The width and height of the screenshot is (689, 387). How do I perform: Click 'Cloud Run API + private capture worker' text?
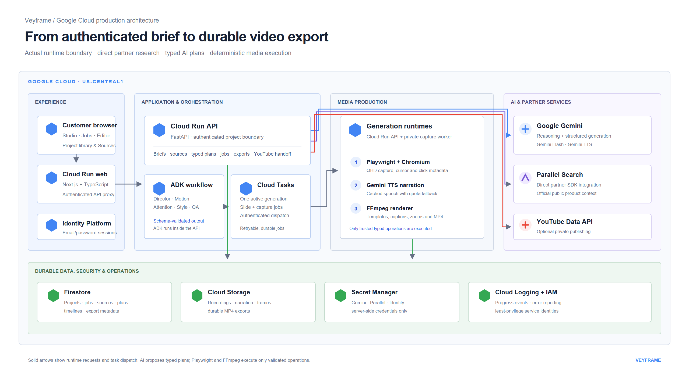coord(409,137)
